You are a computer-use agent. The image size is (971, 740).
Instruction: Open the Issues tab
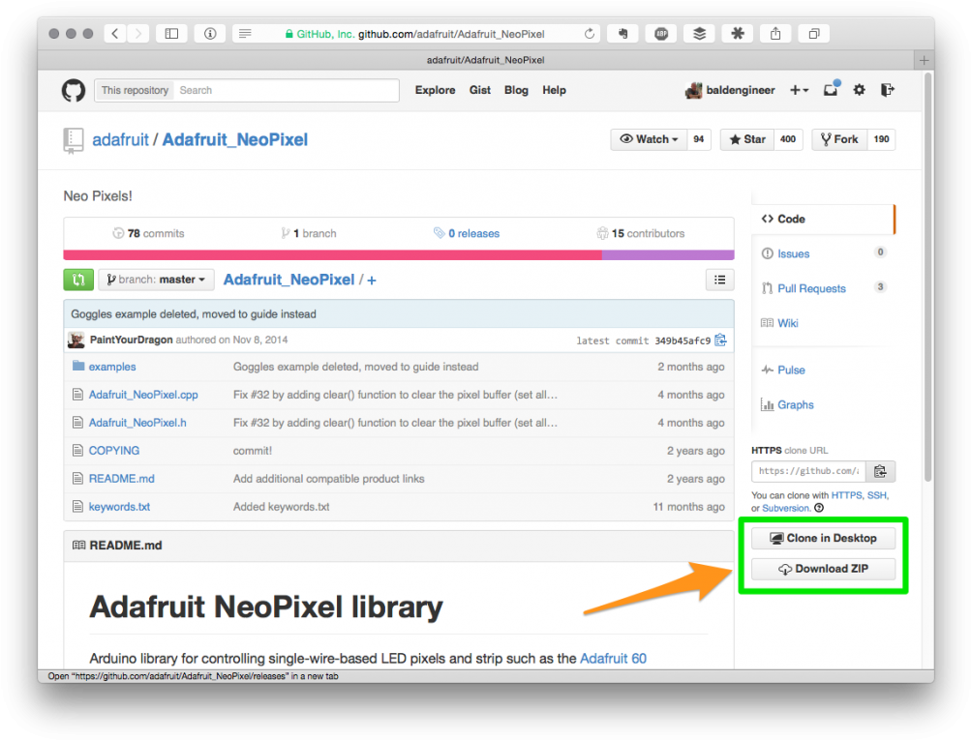tap(794, 253)
